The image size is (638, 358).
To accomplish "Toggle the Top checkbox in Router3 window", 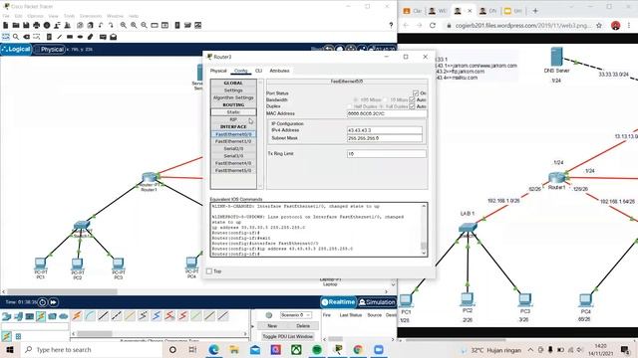I will click(x=209, y=271).
